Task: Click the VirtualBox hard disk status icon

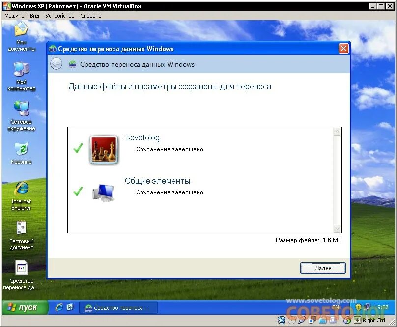Action: click(x=282, y=320)
